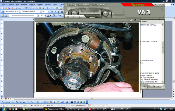The height and width of the screenshot is (111, 175).
Task: Select the Rectangle drawing tool
Action: (35, 102)
